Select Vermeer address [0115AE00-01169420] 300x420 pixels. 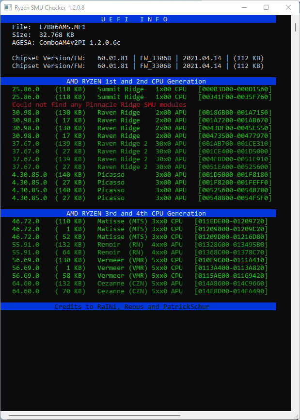click(231, 276)
